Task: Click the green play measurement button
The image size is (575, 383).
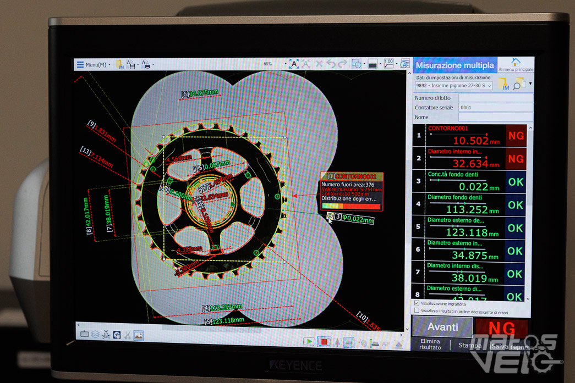Action: 309,342
